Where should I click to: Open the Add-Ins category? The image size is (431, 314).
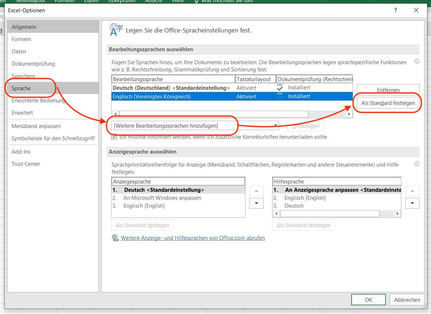pos(53,152)
